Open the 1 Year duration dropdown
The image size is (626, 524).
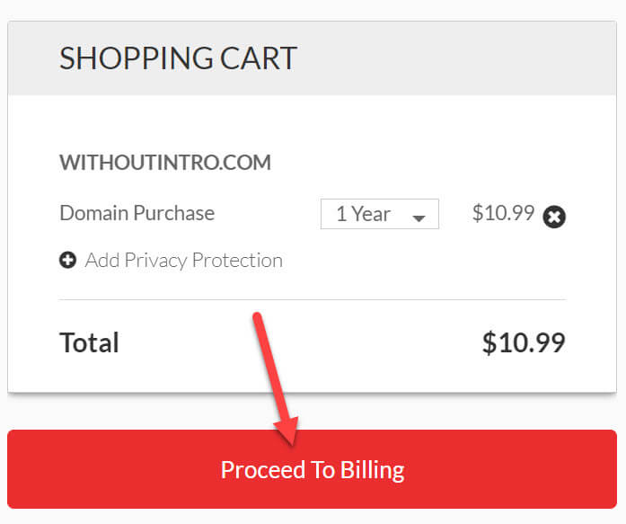coord(379,214)
